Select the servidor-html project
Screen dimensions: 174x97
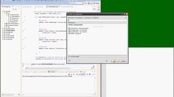(x=8, y=39)
